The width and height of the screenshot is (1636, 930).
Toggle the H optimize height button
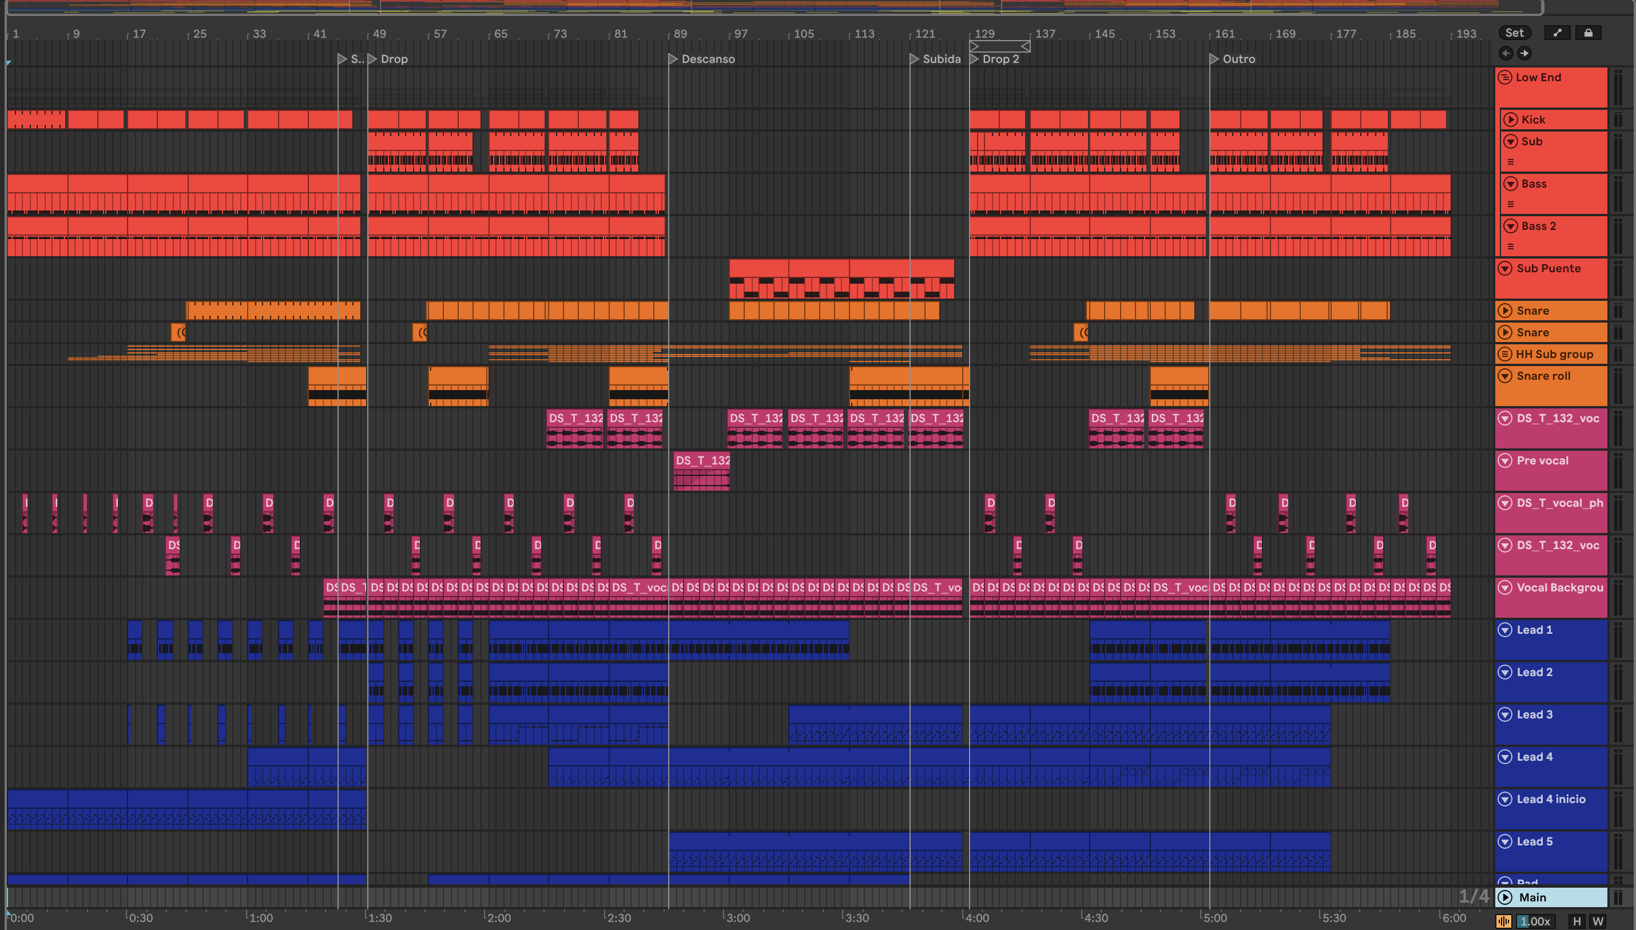tap(1577, 921)
